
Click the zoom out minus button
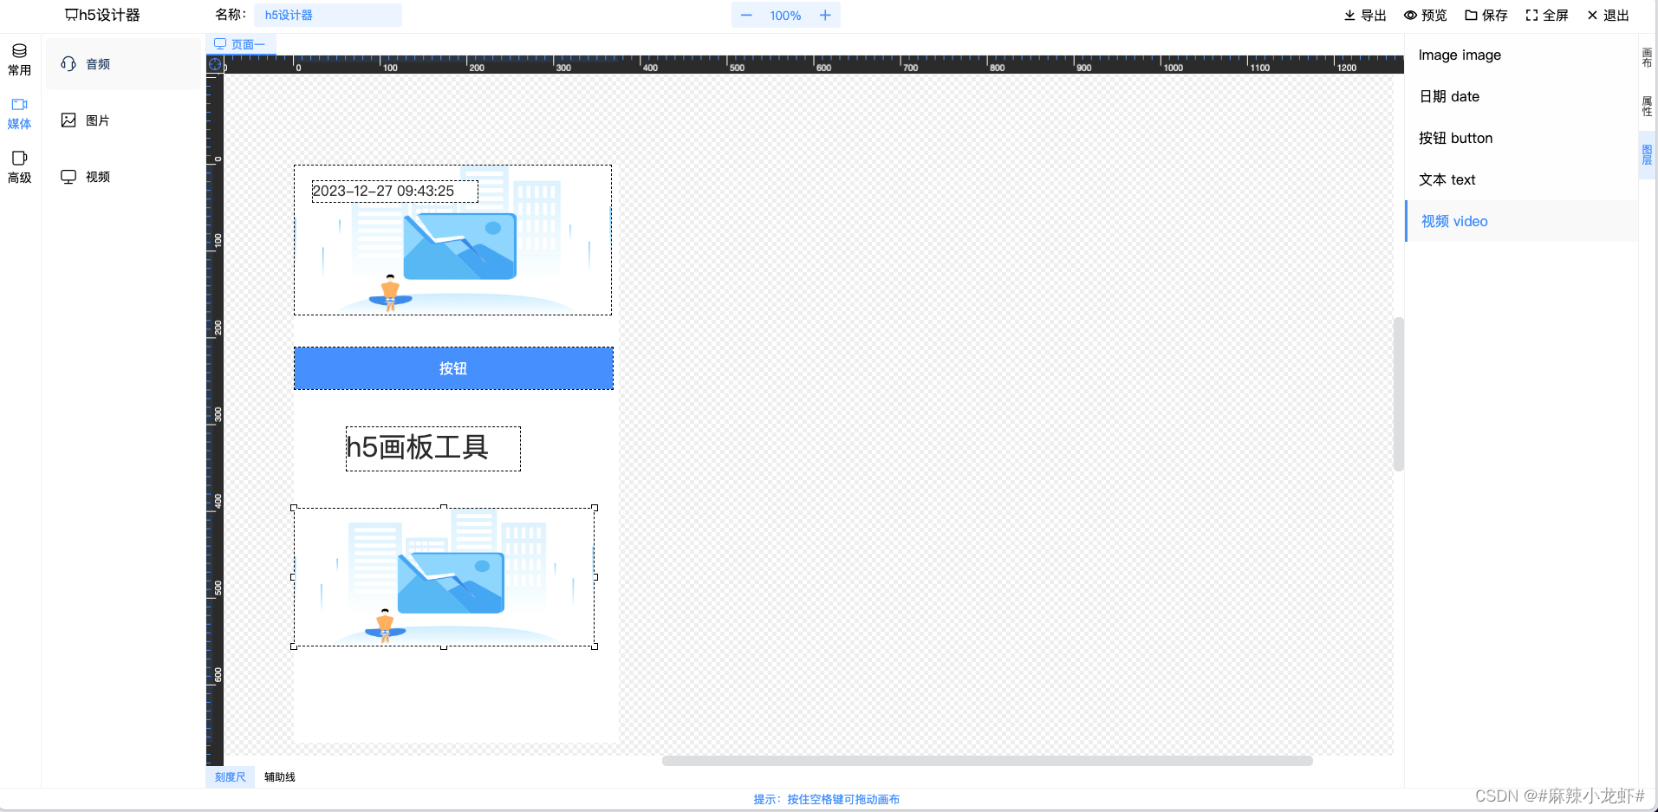coord(746,16)
